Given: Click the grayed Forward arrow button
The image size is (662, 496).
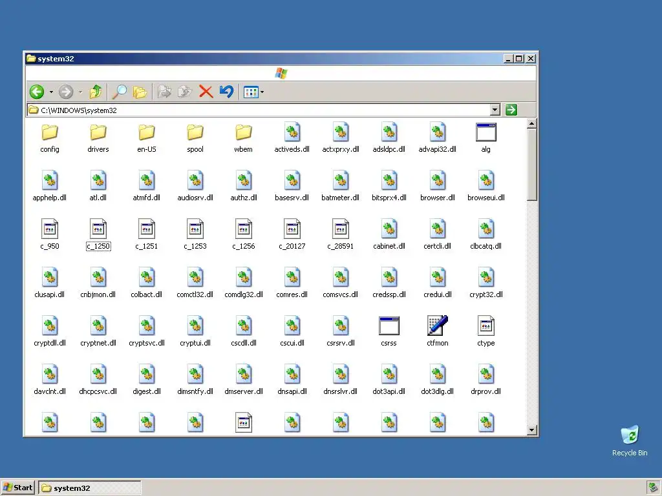Looking at the screenshot, I should click(66, 92).
